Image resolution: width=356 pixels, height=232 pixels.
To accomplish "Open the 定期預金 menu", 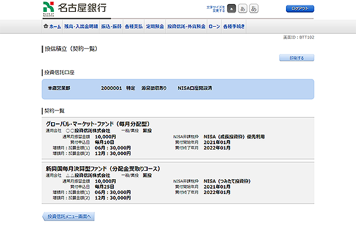I will click(x=155, y=27).
